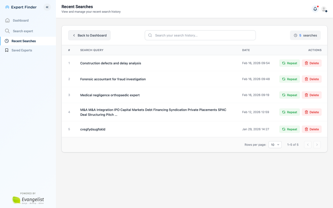This screenshot has width=333, height=208.
Task: Open the user profile avatar
Action: click(324, 9)
